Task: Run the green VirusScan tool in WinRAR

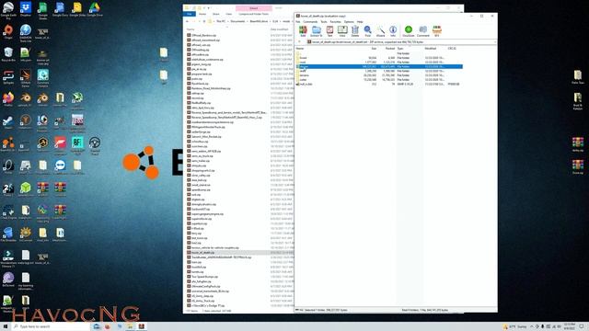Action: coord(409,31)
